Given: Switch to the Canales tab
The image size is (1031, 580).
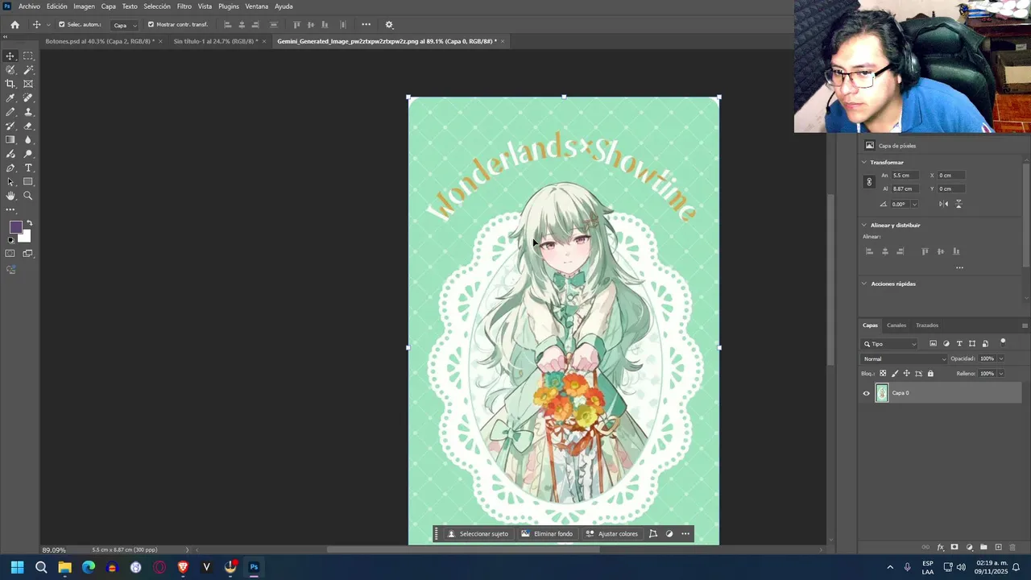Looking at the screenshot, I should (x=896, y=325).
